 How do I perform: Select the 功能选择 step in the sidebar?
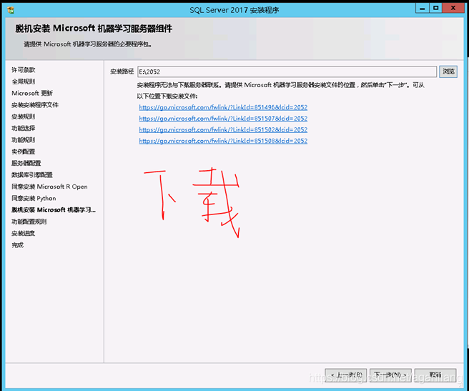pos(24,128)
